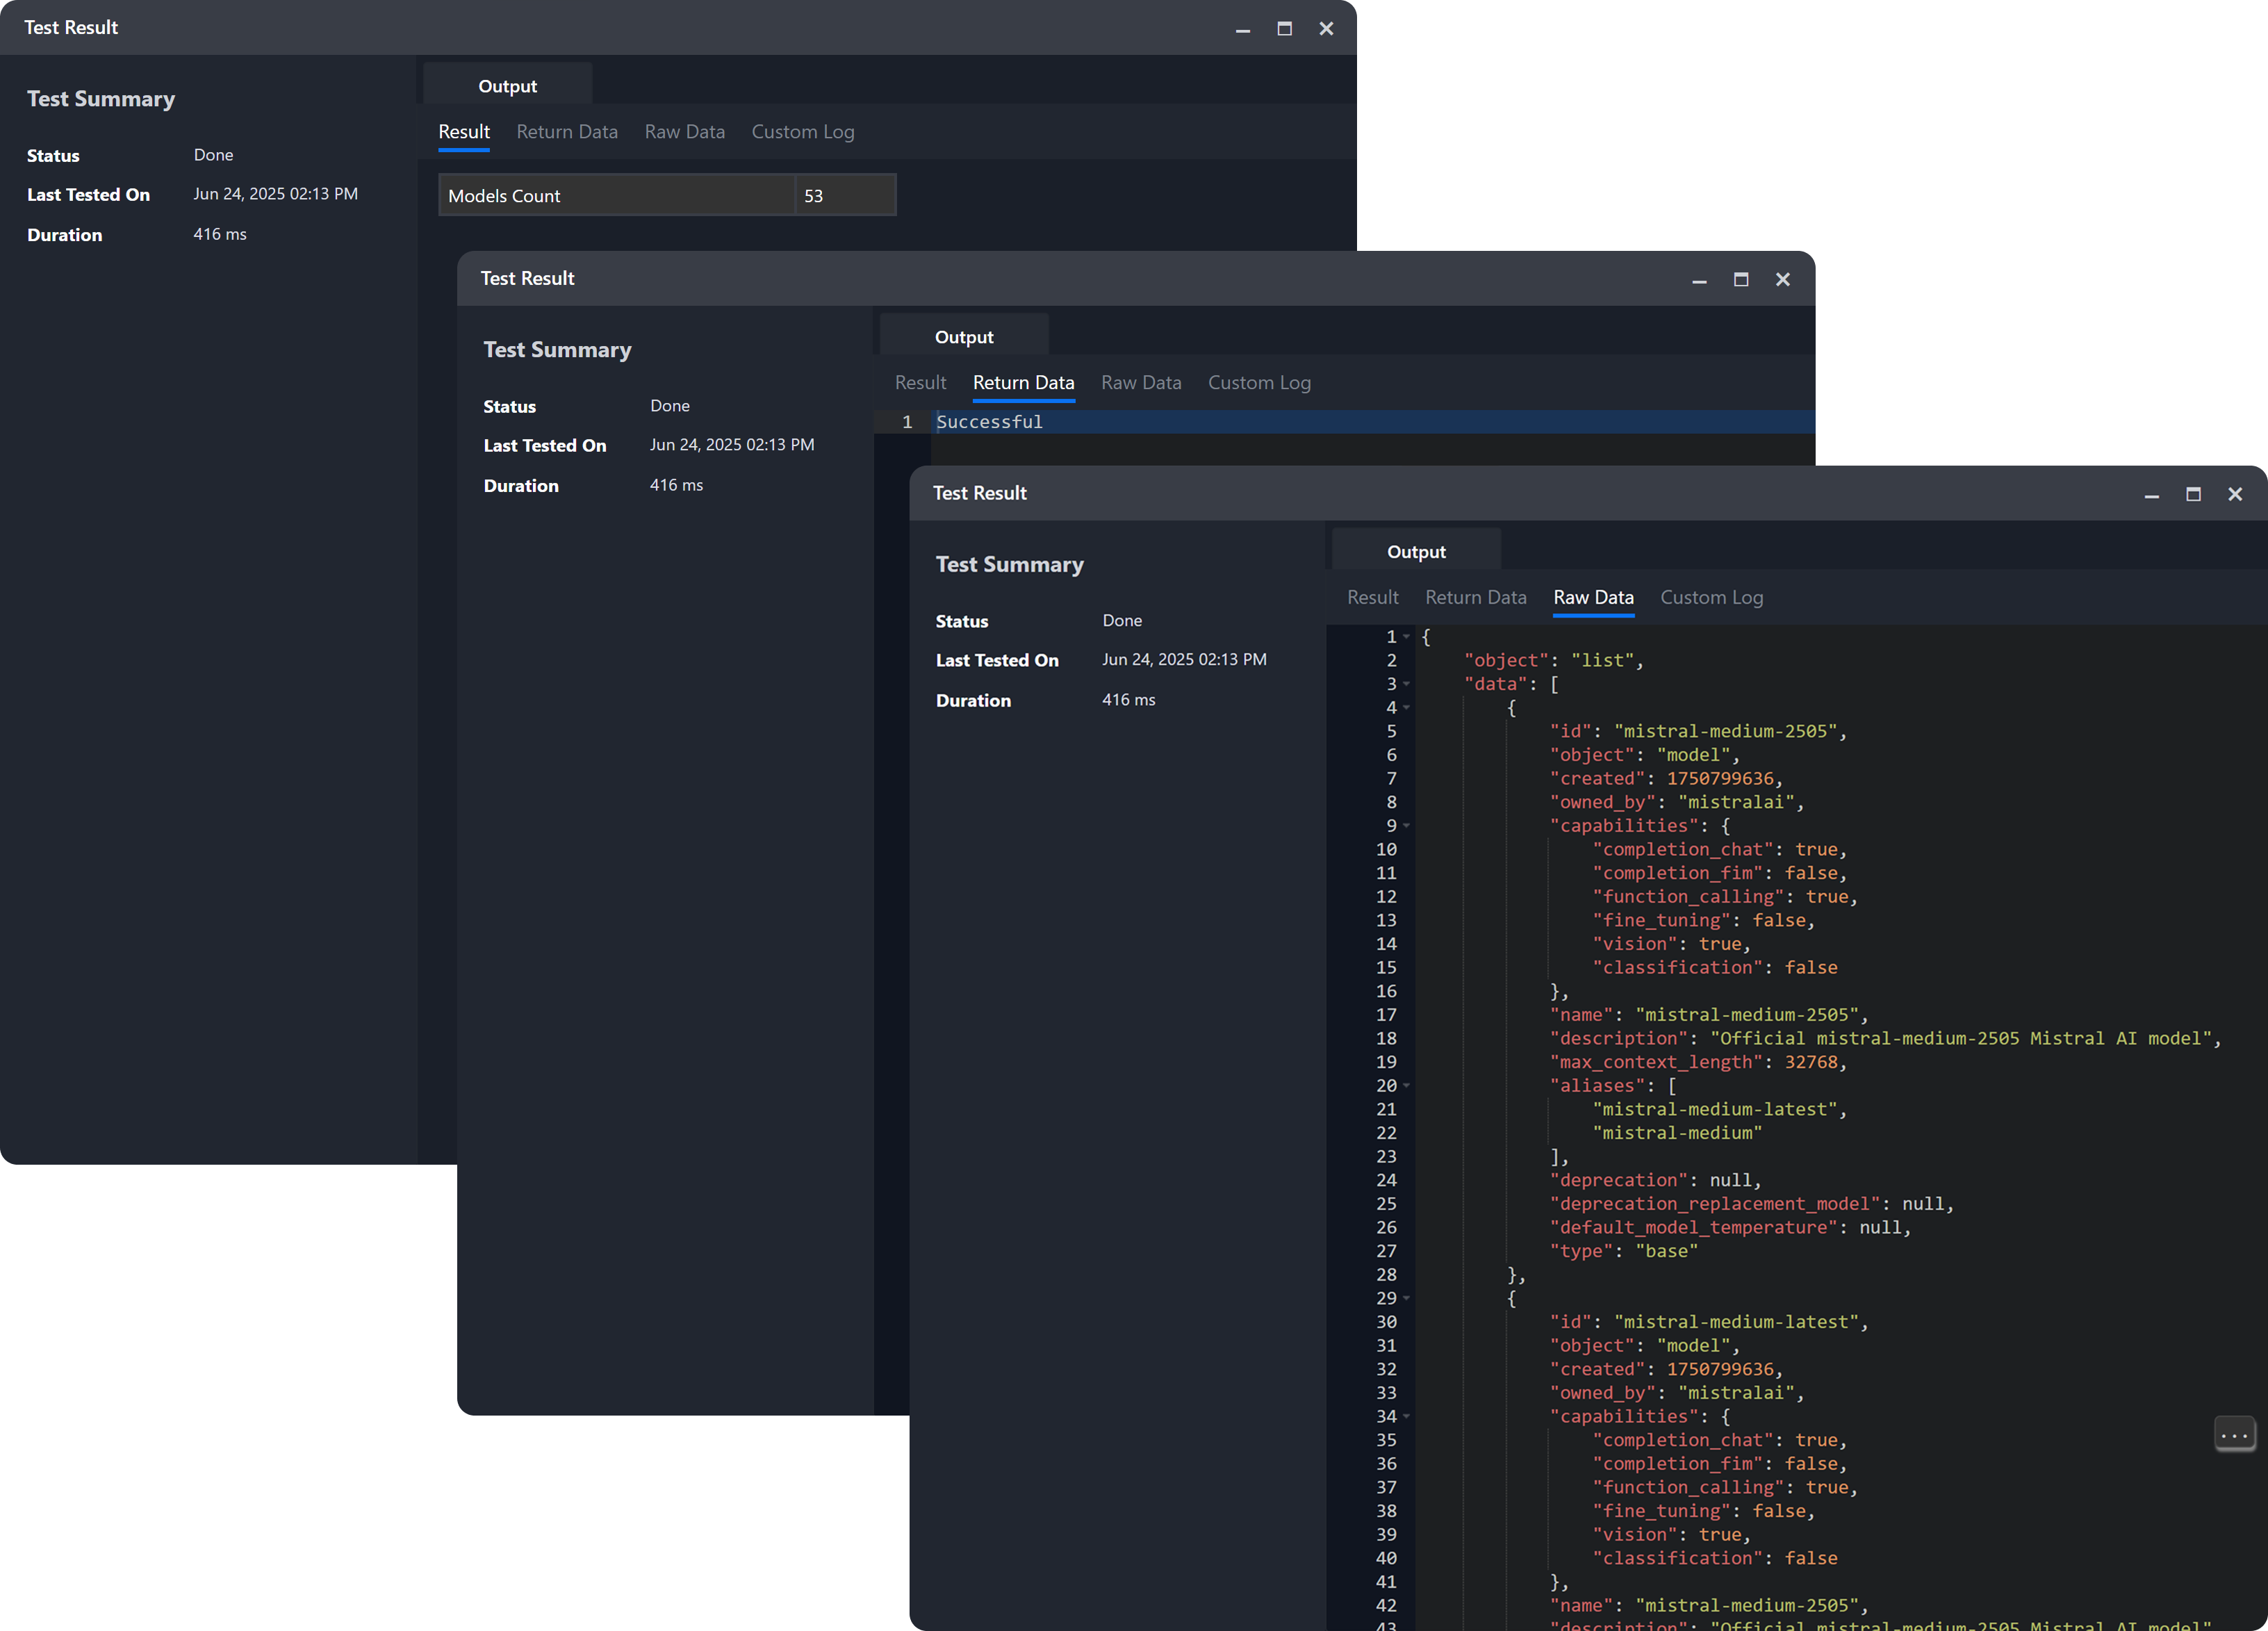Minimize the back Test Result window
2268x1631 pixels.
[1242, 29]
